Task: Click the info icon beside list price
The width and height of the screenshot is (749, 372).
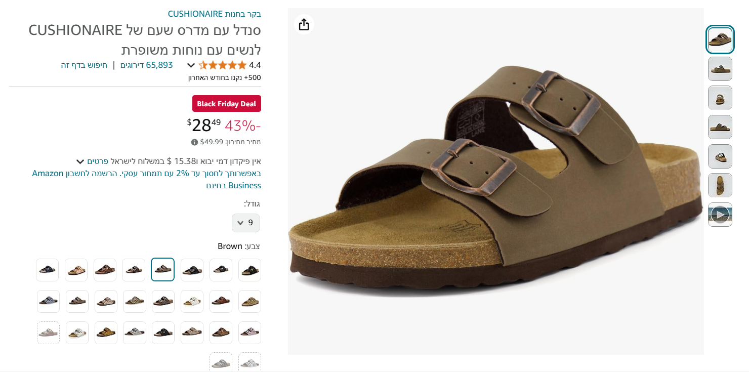Action: (x=194, y=142)
